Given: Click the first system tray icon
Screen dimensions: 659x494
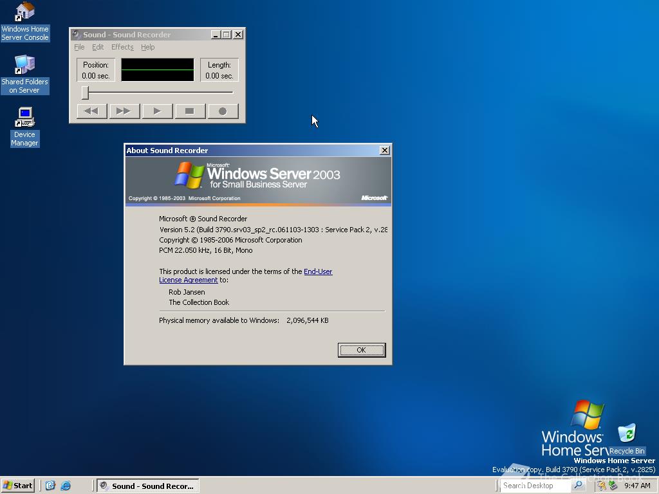Looking at the screenshot, I should pos(602,486).
